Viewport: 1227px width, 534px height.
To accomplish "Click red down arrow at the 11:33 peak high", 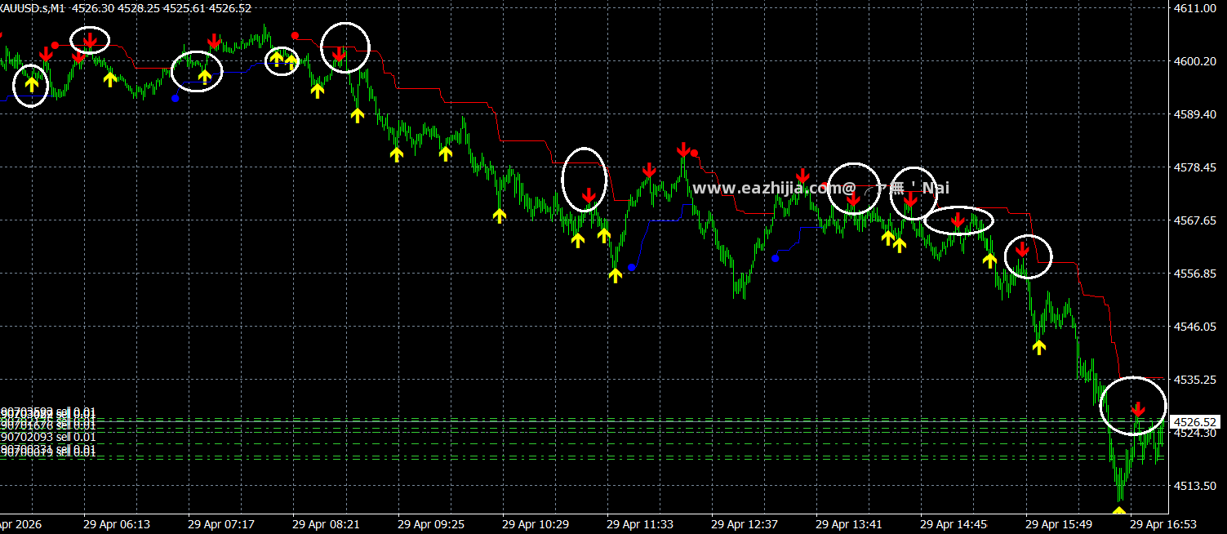I will (682, 149).
